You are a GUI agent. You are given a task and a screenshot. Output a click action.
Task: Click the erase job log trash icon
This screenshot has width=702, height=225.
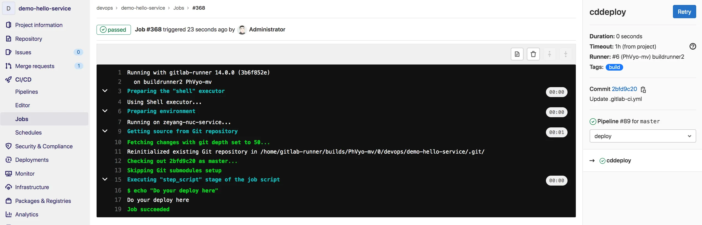pyautogui.click(x=533, y=54)
